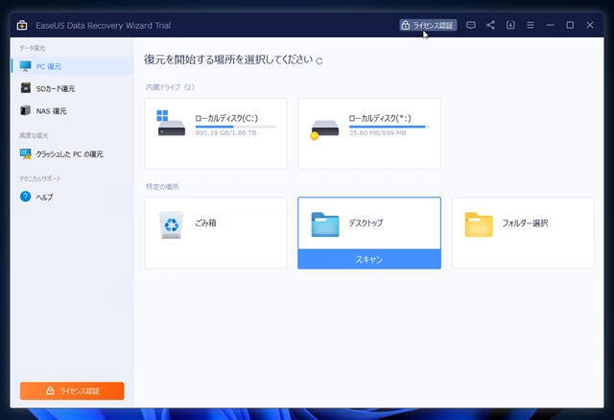
Task: Click the 内蔵ドライブ (2) section label
Action: coord(170,87)
